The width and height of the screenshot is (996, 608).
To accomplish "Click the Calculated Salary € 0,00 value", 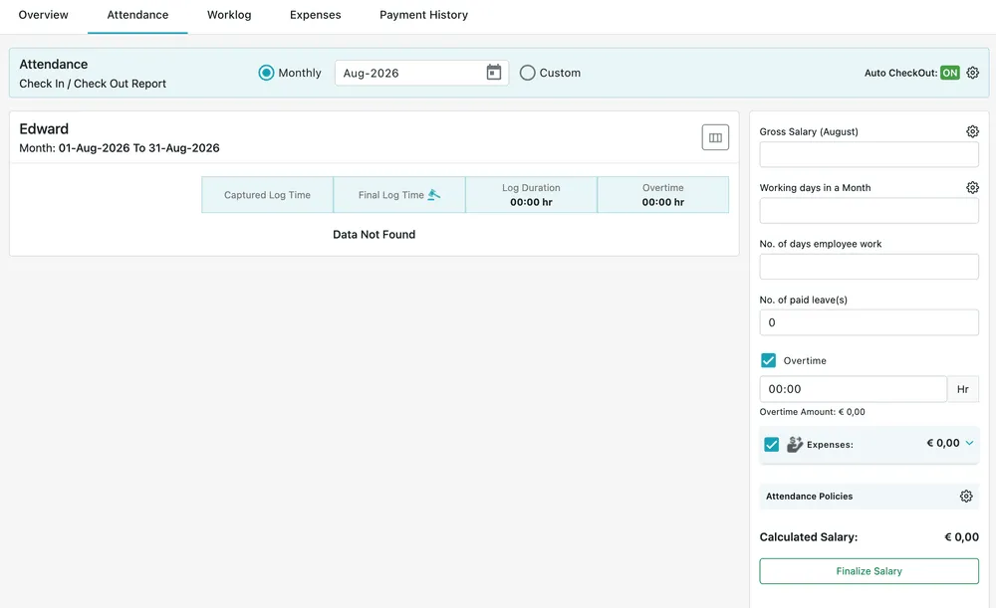I will 962,537.
